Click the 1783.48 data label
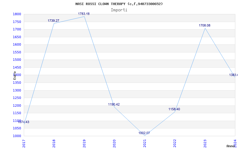Image resolution: width=238 pixels, height=149 pixels. pos(84,14)
